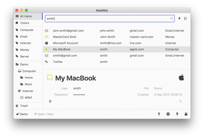Screen dimensions: 204x138
Task: Open the password generator lightning icon
Action: 177,114
